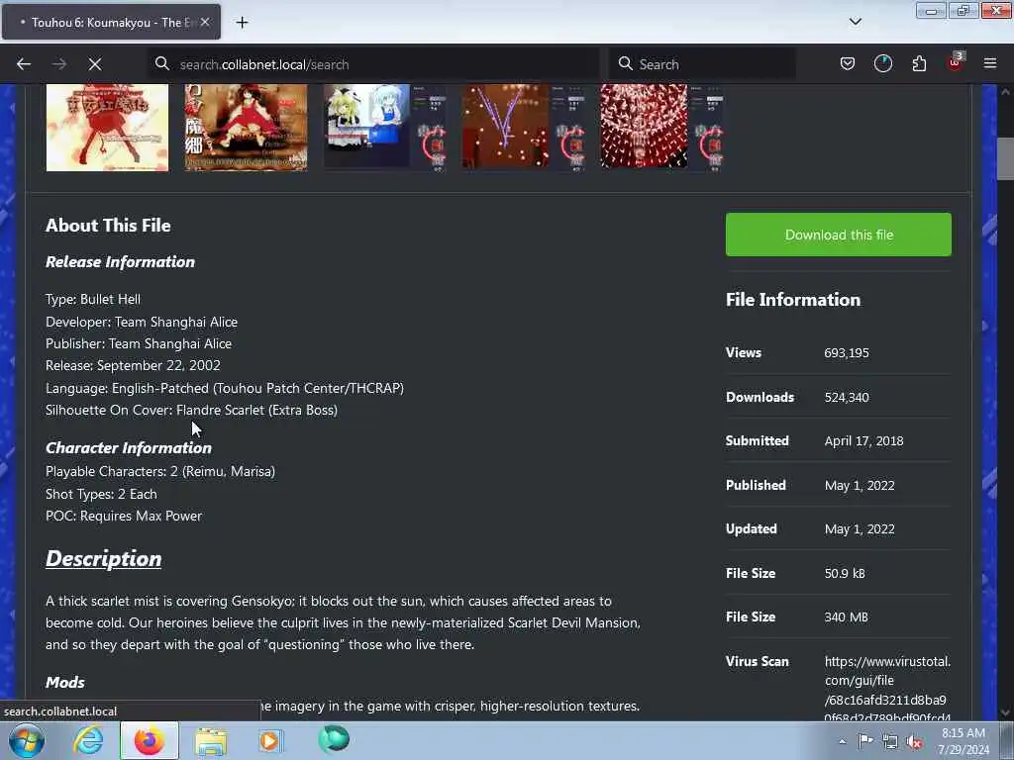Open Windows Media Player taskbar icon
This screenshot has width=1014, height=760.
tap(270, 740)
